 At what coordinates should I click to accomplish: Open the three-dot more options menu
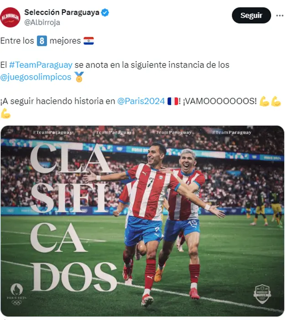point(280,16)
